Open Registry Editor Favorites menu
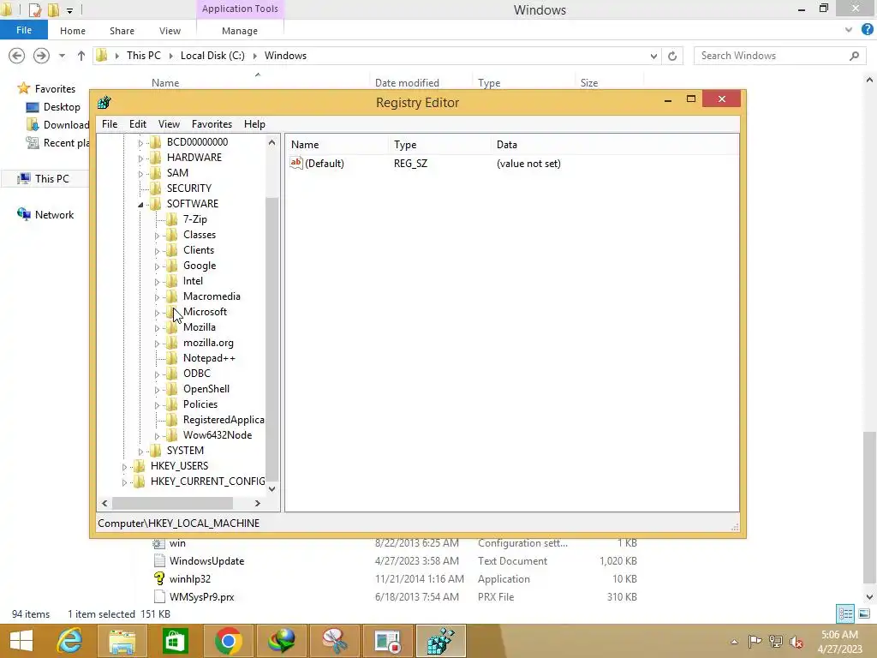This screenshot has width=877, height=658. pos(212,123)
